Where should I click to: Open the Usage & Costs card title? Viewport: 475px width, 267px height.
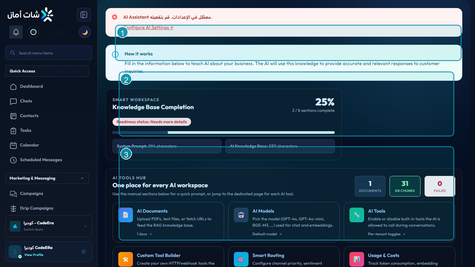pyautogui.click(x=384, y=255)
